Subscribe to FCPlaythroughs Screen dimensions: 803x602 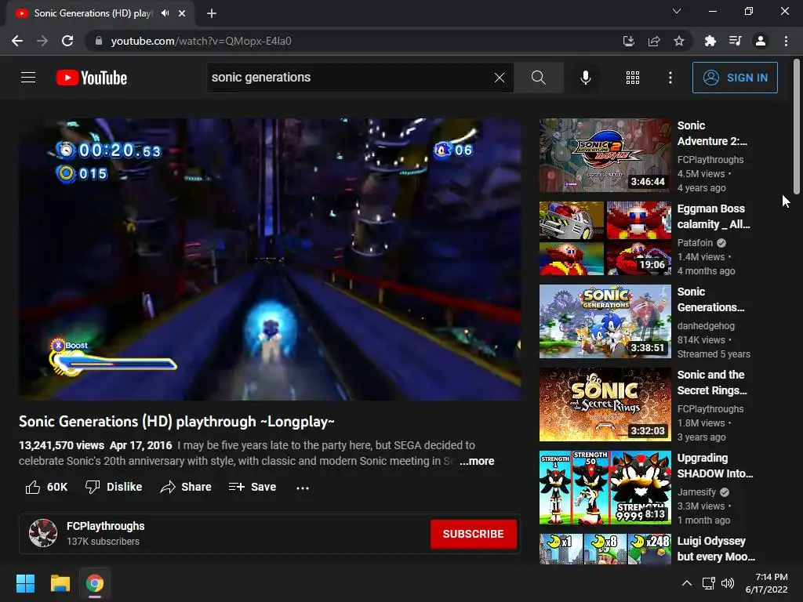[473, 534]
